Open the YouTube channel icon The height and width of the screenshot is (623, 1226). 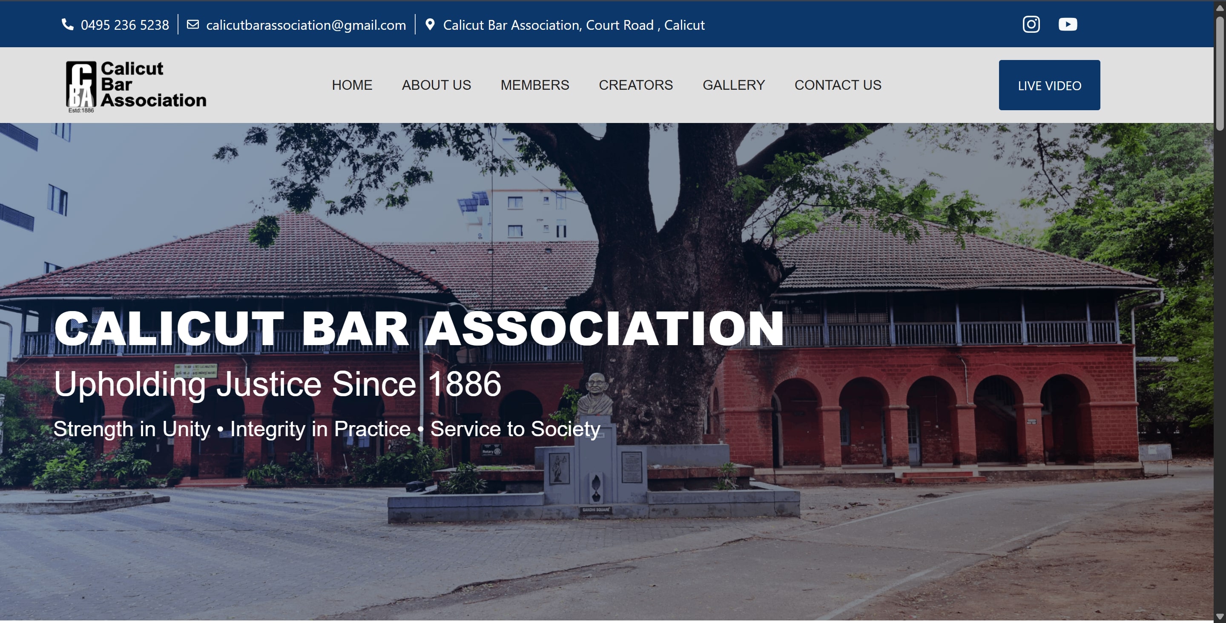1068,24
